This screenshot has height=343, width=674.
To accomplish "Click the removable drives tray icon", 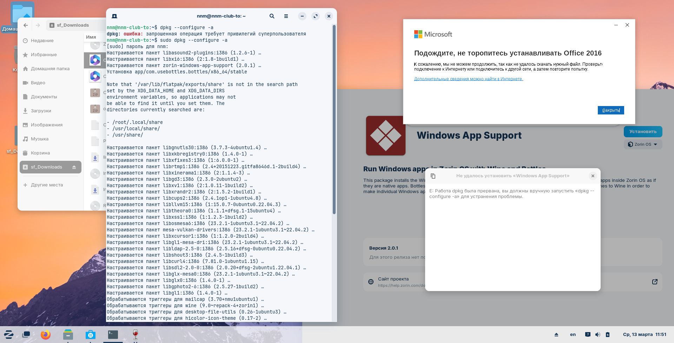I will [556, 335].
